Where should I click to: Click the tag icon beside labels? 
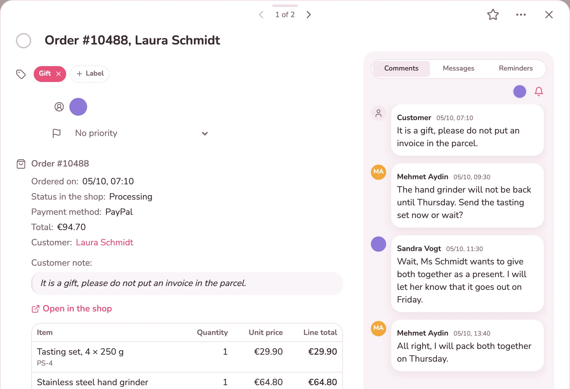point(21,74)
